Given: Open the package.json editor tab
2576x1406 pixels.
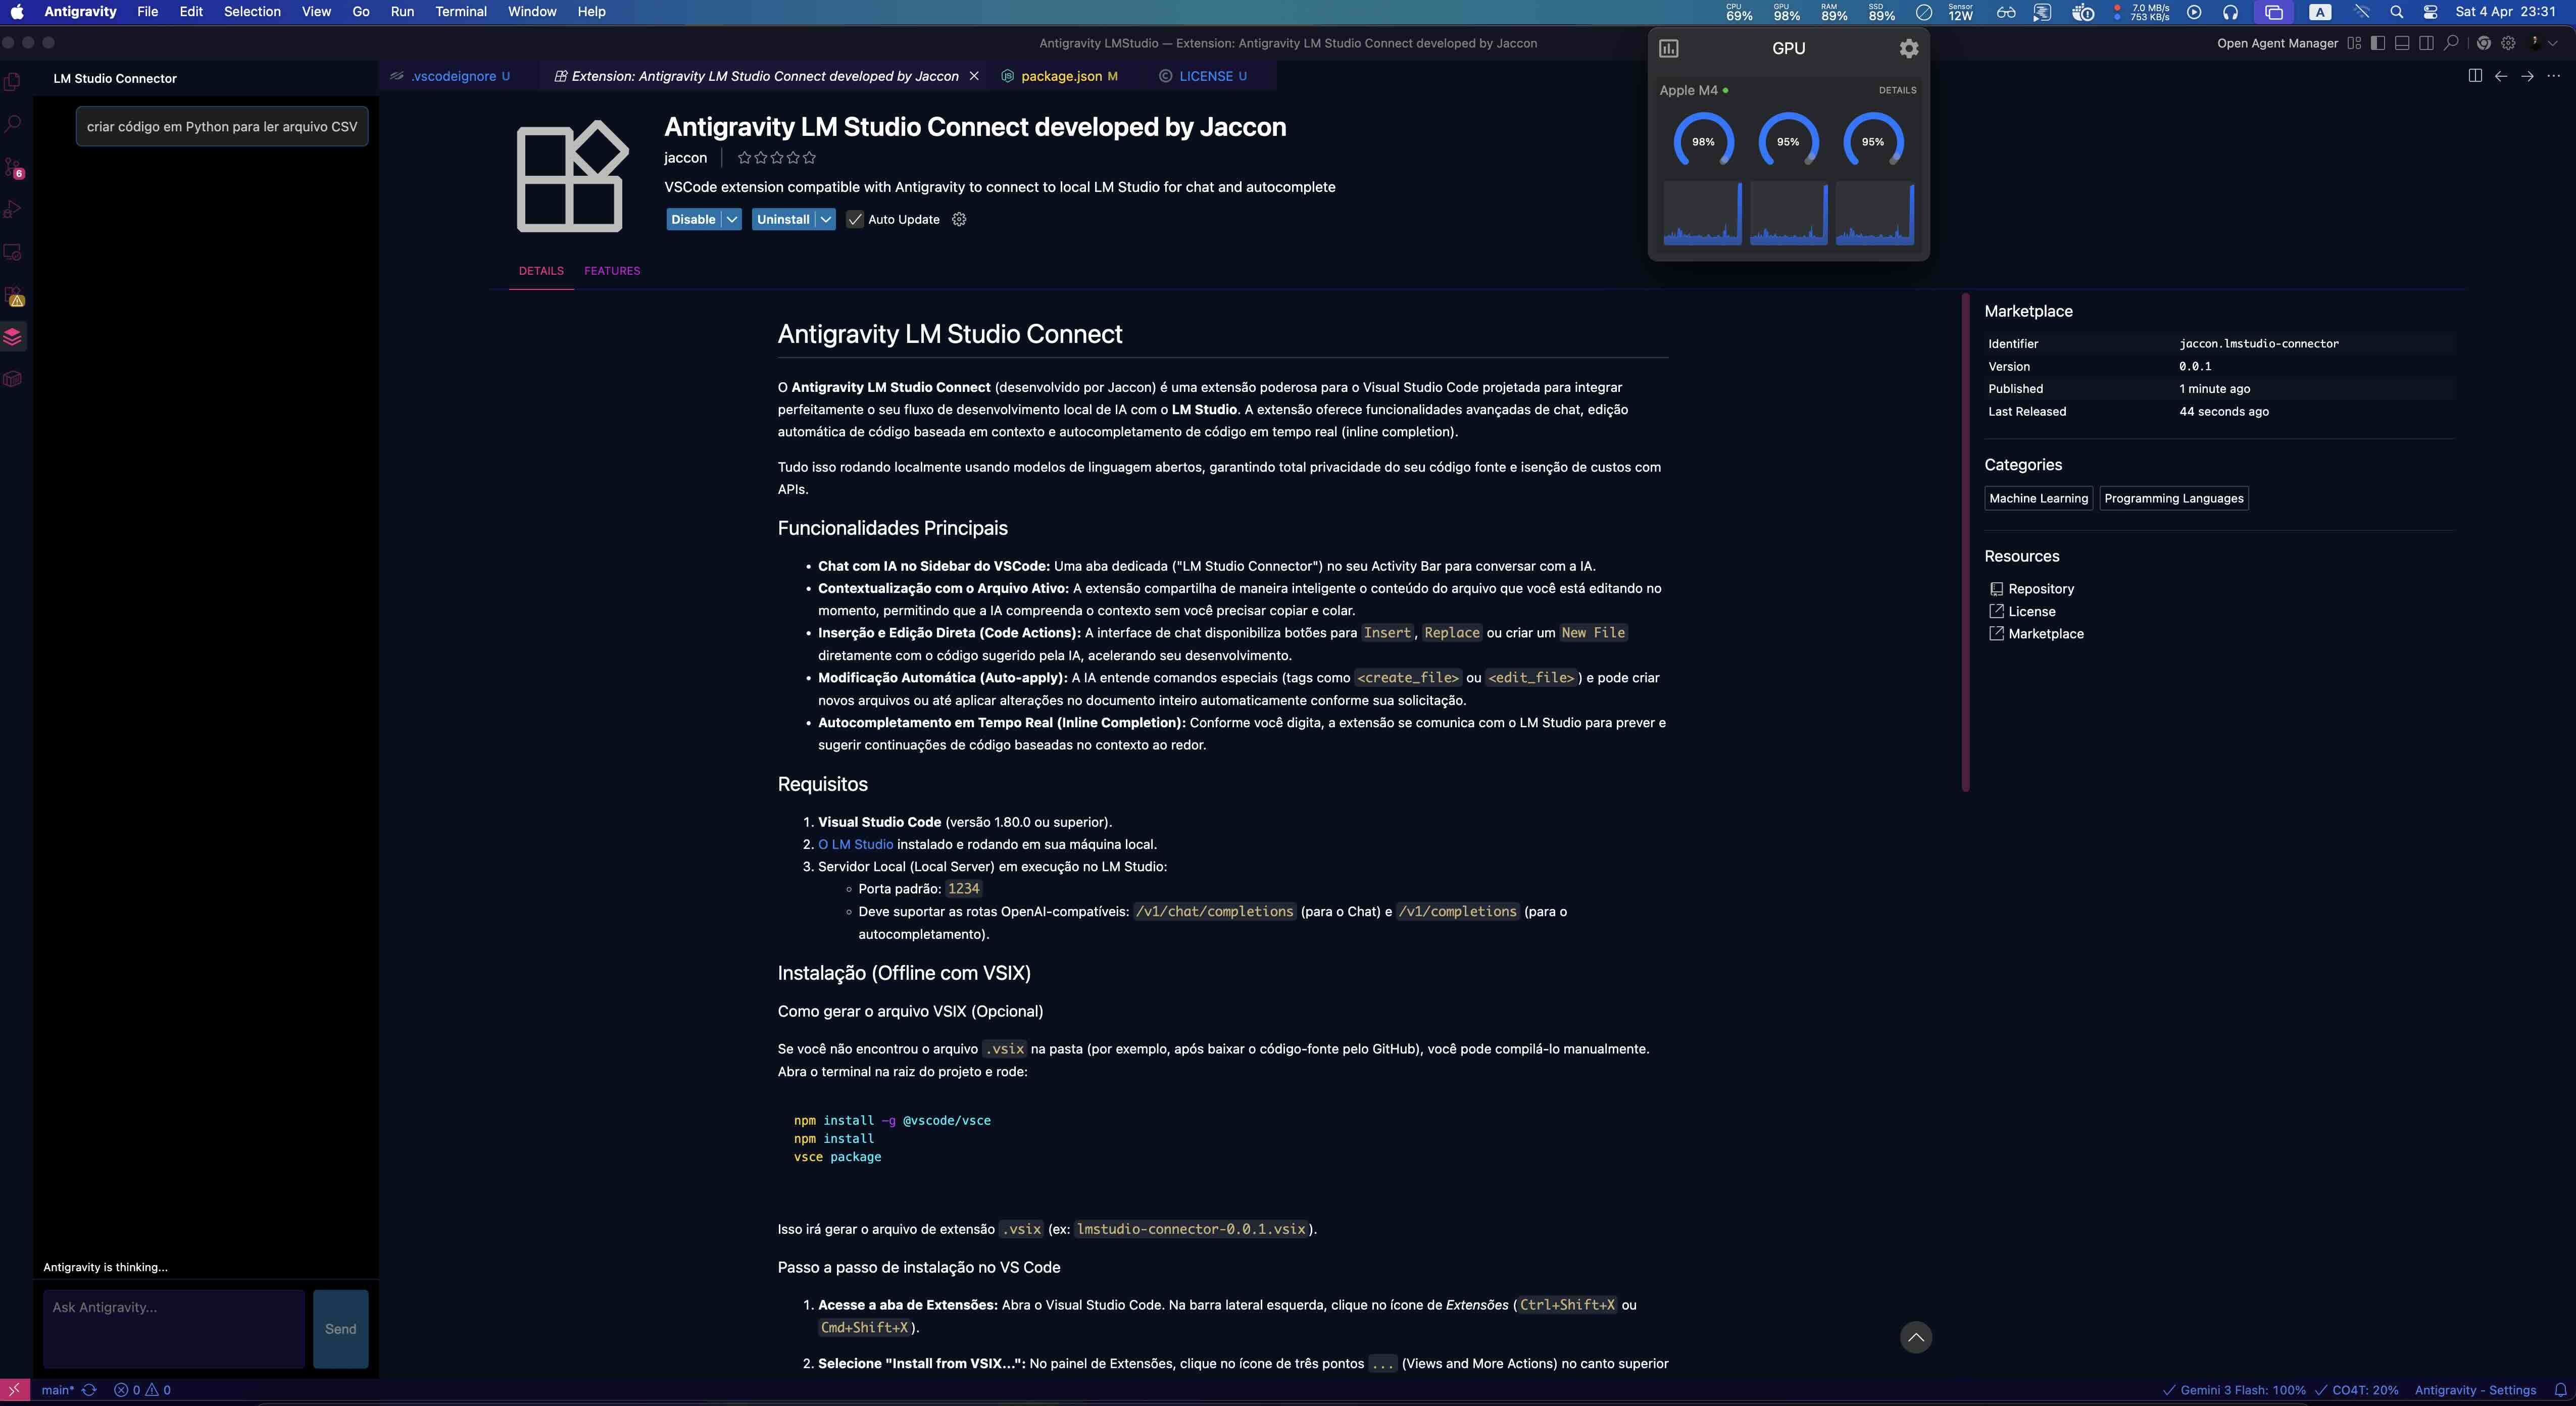Looking at the screenshot, I should (1061, 76).
